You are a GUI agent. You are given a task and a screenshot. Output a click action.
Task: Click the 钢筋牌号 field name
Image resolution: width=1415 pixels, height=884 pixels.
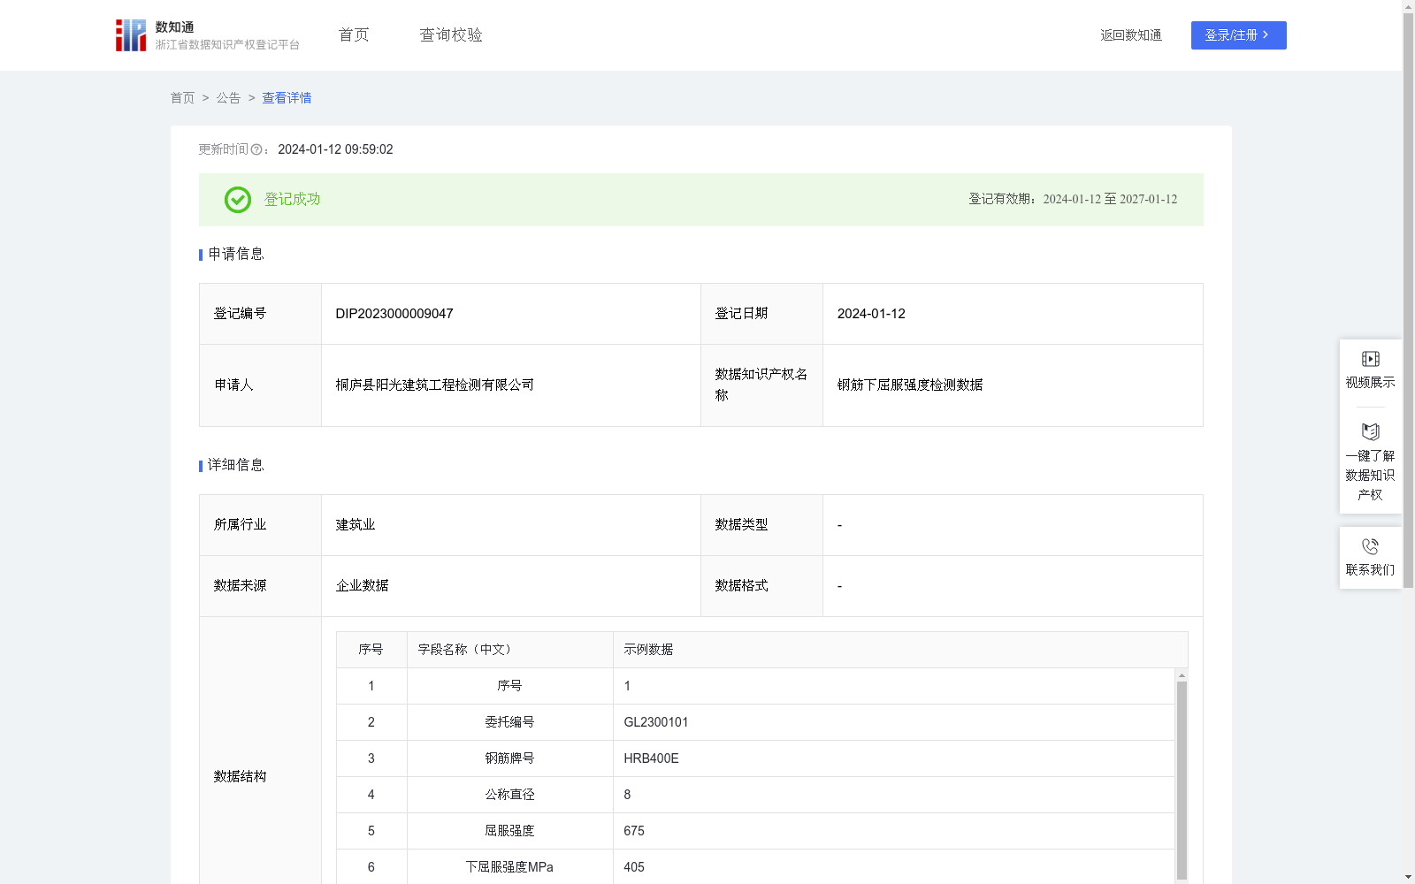coord(509,758)
